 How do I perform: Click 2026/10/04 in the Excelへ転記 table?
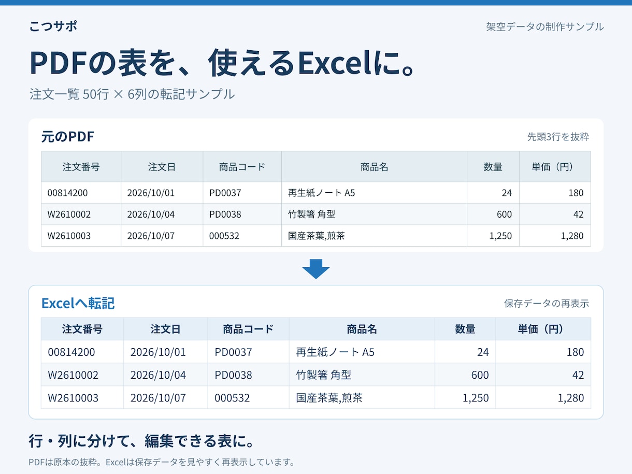[x=158, y=375]
